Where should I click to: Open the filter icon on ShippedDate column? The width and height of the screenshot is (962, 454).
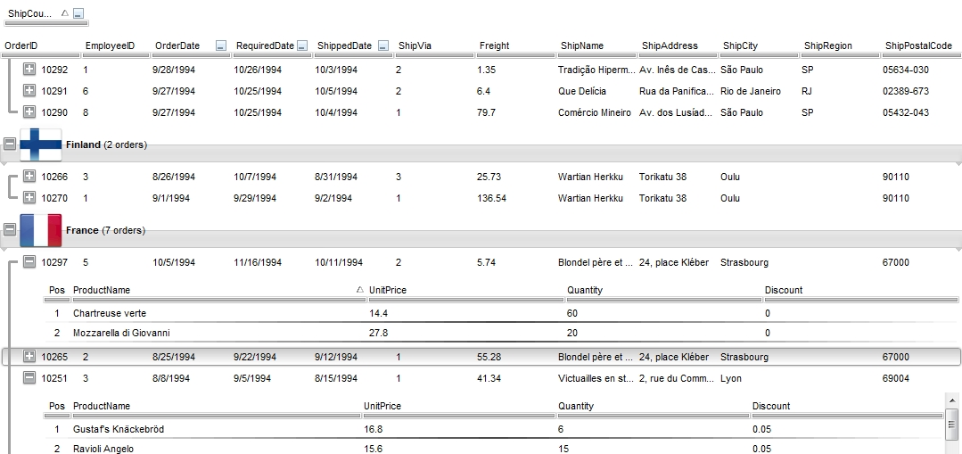(383, 45)
